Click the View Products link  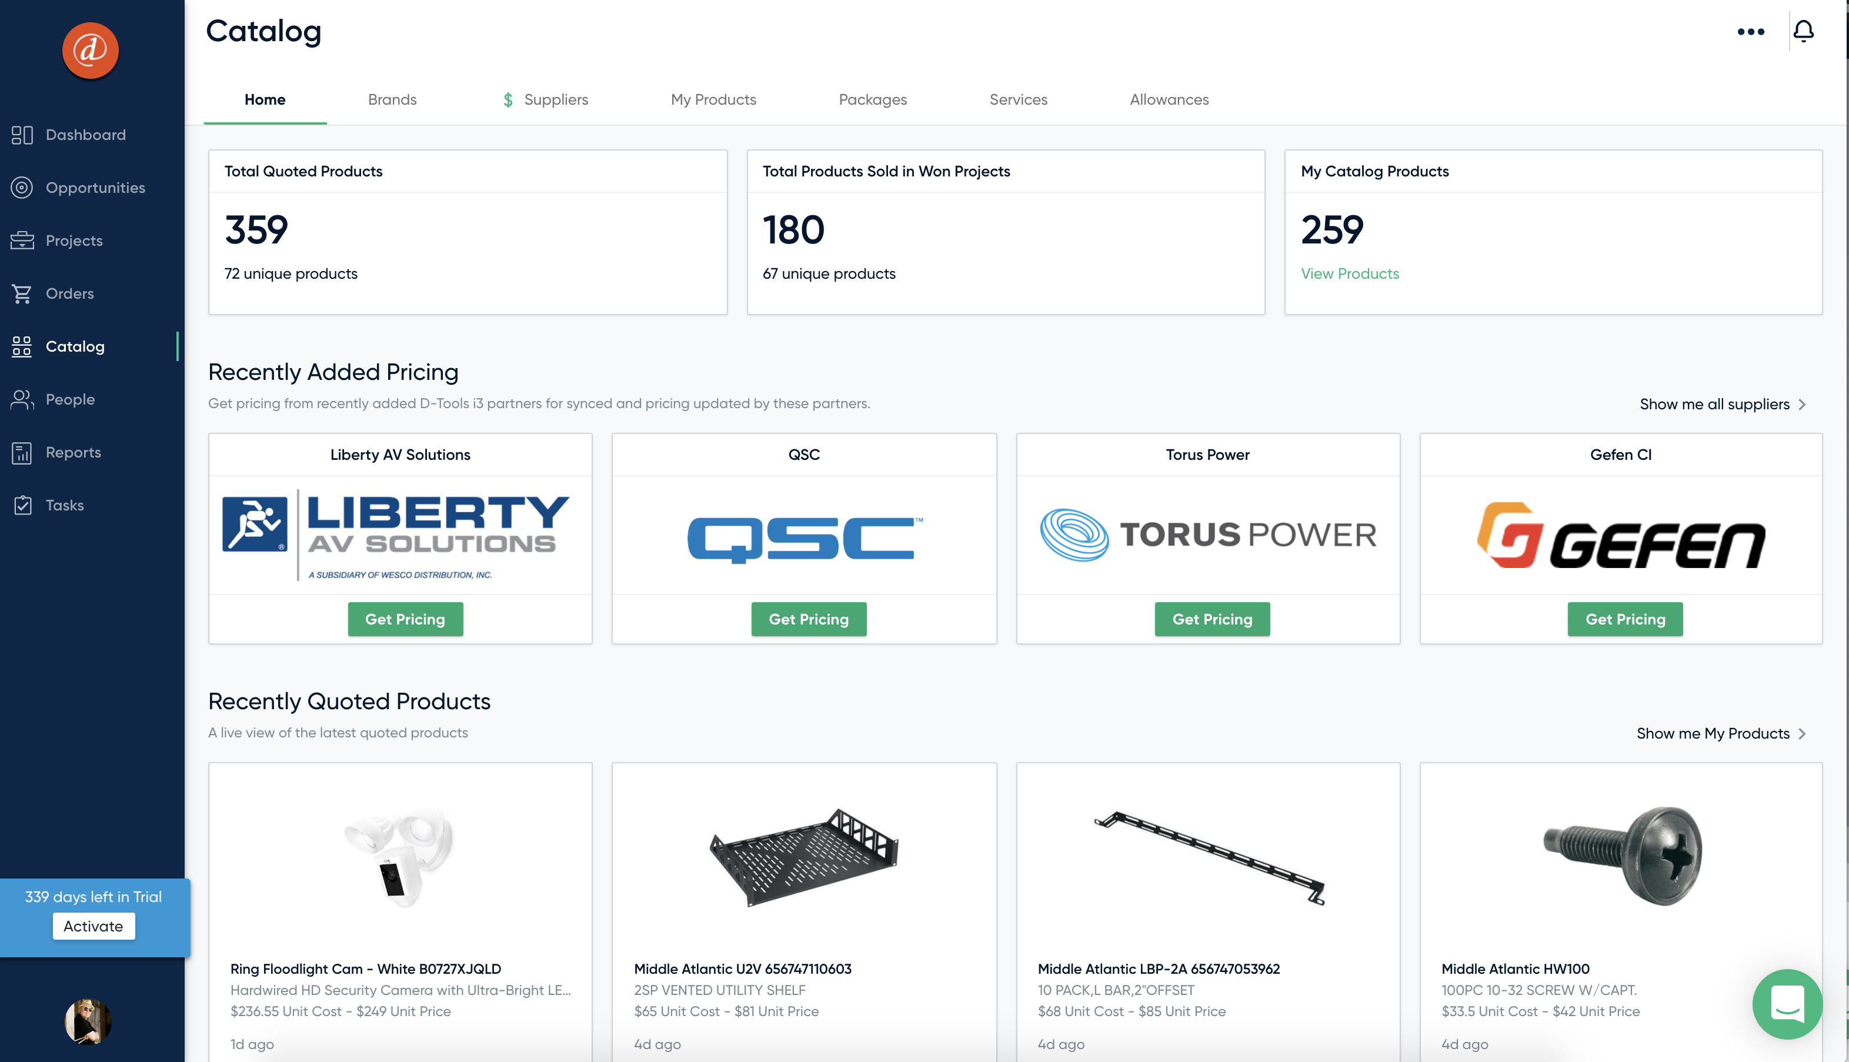pos(1349,273)
